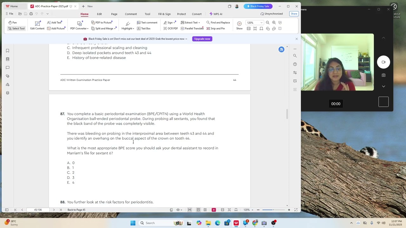406x228 pixels.
Task: Click the Edit Content tool
Action: point(37,25)
